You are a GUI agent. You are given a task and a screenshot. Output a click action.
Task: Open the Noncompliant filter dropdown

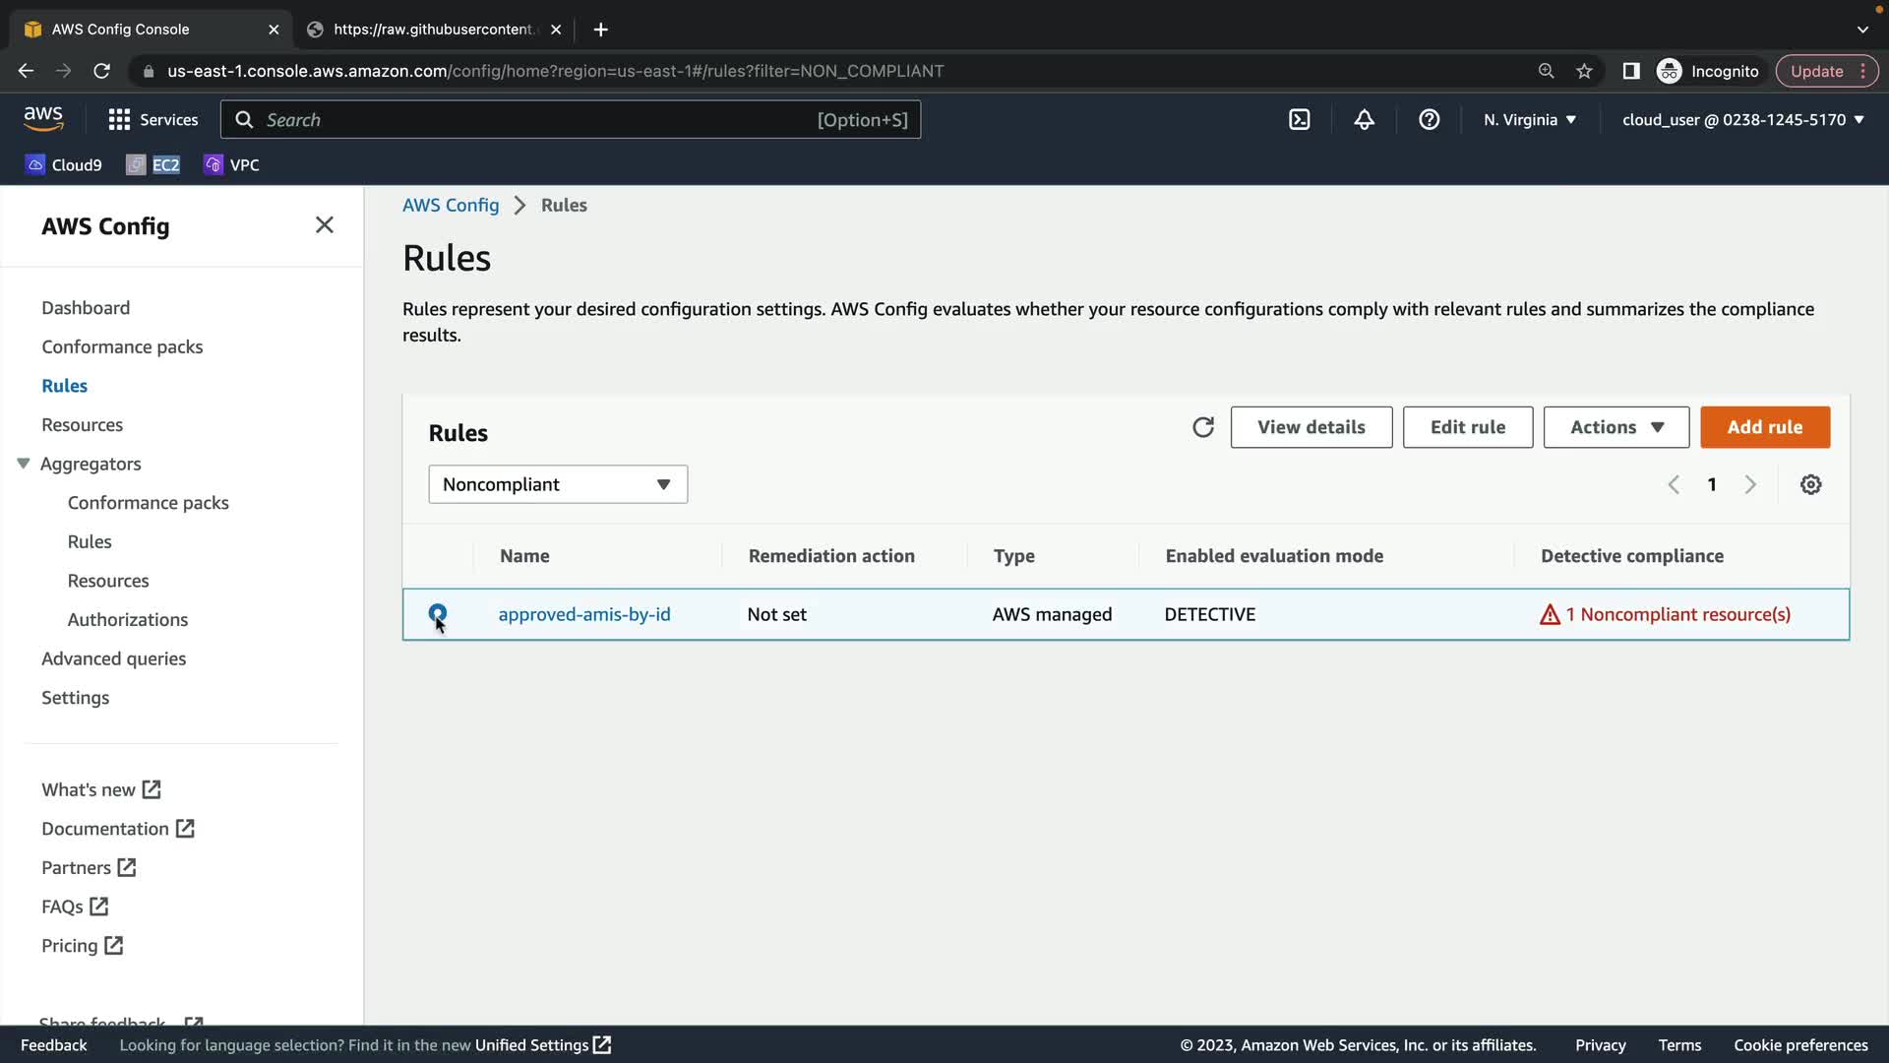tap(557, 484)
